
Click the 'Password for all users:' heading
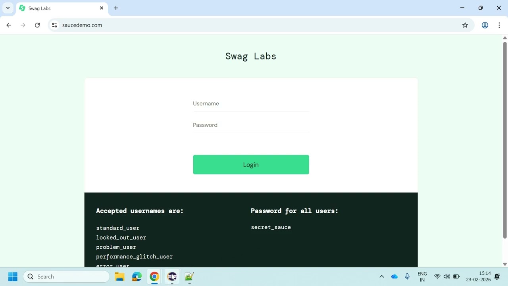pyautogui.click(x=294, y=211)
